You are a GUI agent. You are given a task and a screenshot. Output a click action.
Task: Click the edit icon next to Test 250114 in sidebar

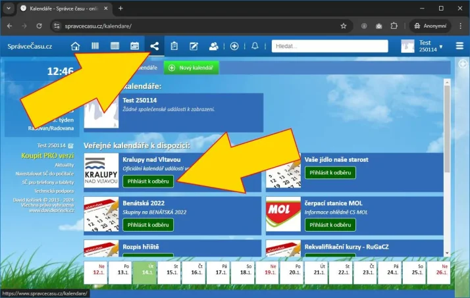coord(70,145)
